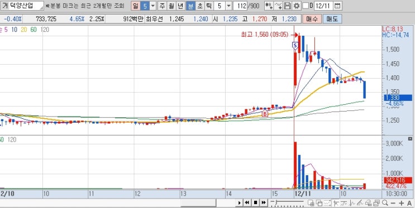
Task: Select the 초 (second) period button
Action: pyautogui.click(x=200, y=6)
